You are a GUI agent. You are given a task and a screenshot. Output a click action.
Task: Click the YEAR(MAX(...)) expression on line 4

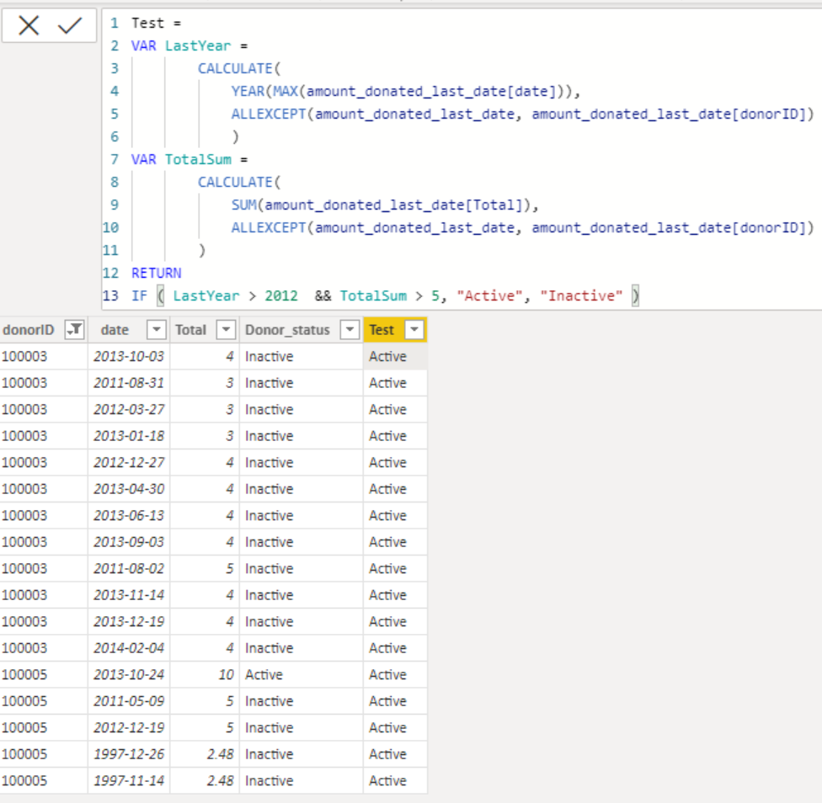[x=406, y=91]
